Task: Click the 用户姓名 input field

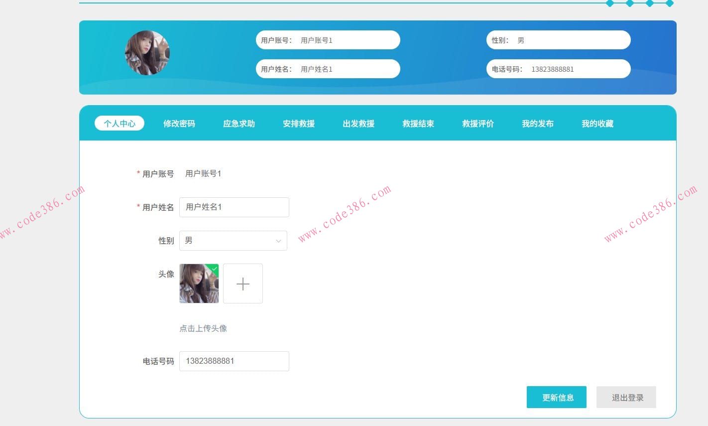Action: click(234, 207)
